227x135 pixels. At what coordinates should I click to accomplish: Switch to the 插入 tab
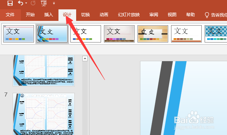pyautogui.click(x=48, y=15)
